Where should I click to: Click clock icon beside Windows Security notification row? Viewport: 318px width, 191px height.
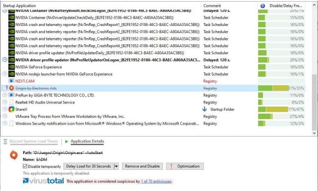click(x=5, y=123)
